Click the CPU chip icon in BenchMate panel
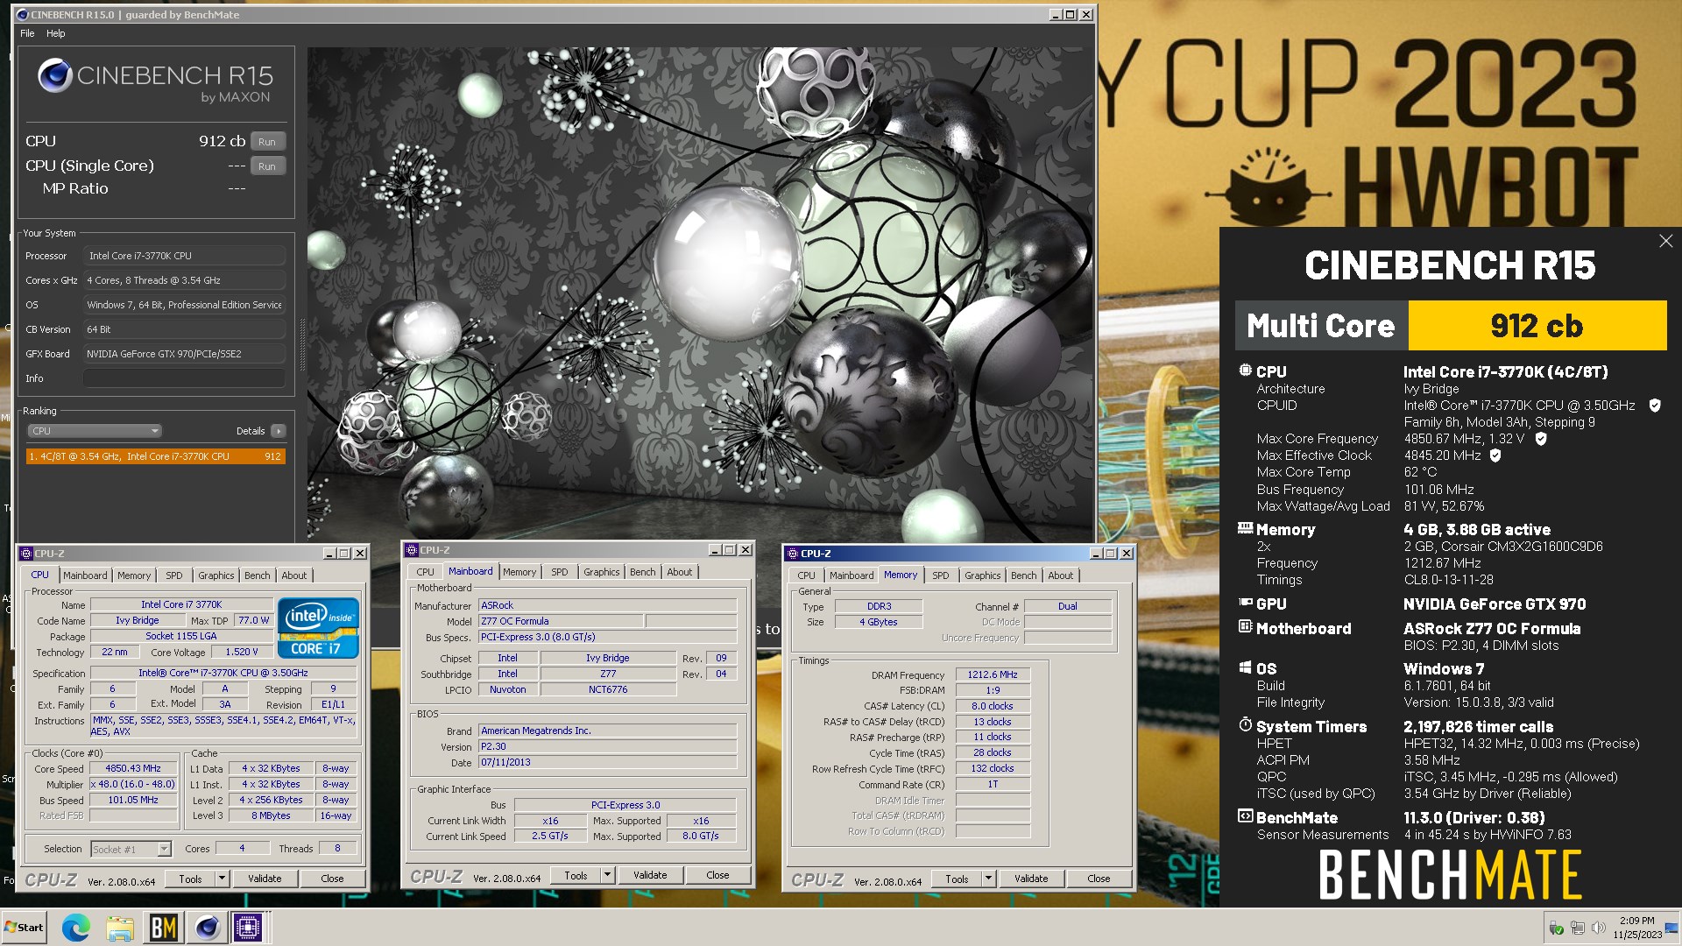This screenshot has height=946, width=1682. click(1245, 371)
